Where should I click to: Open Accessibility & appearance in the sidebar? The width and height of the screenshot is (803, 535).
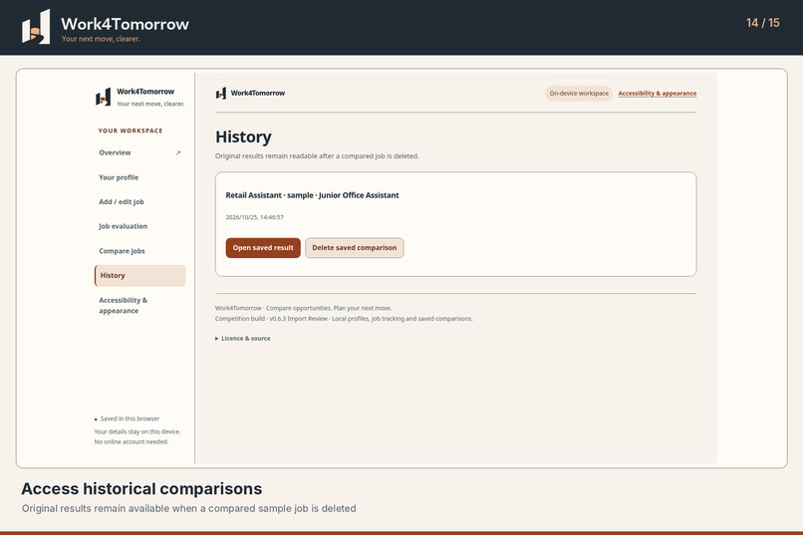coord(139,305)
